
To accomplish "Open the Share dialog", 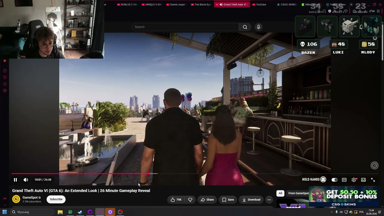I will coord(207,199).
